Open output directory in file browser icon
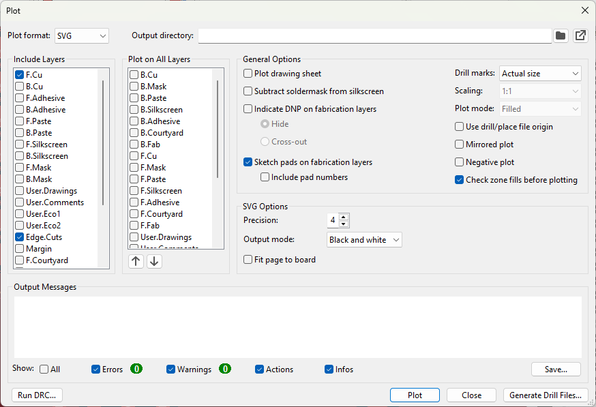This screenshot has height=407, width=596. tap(580, 35)
